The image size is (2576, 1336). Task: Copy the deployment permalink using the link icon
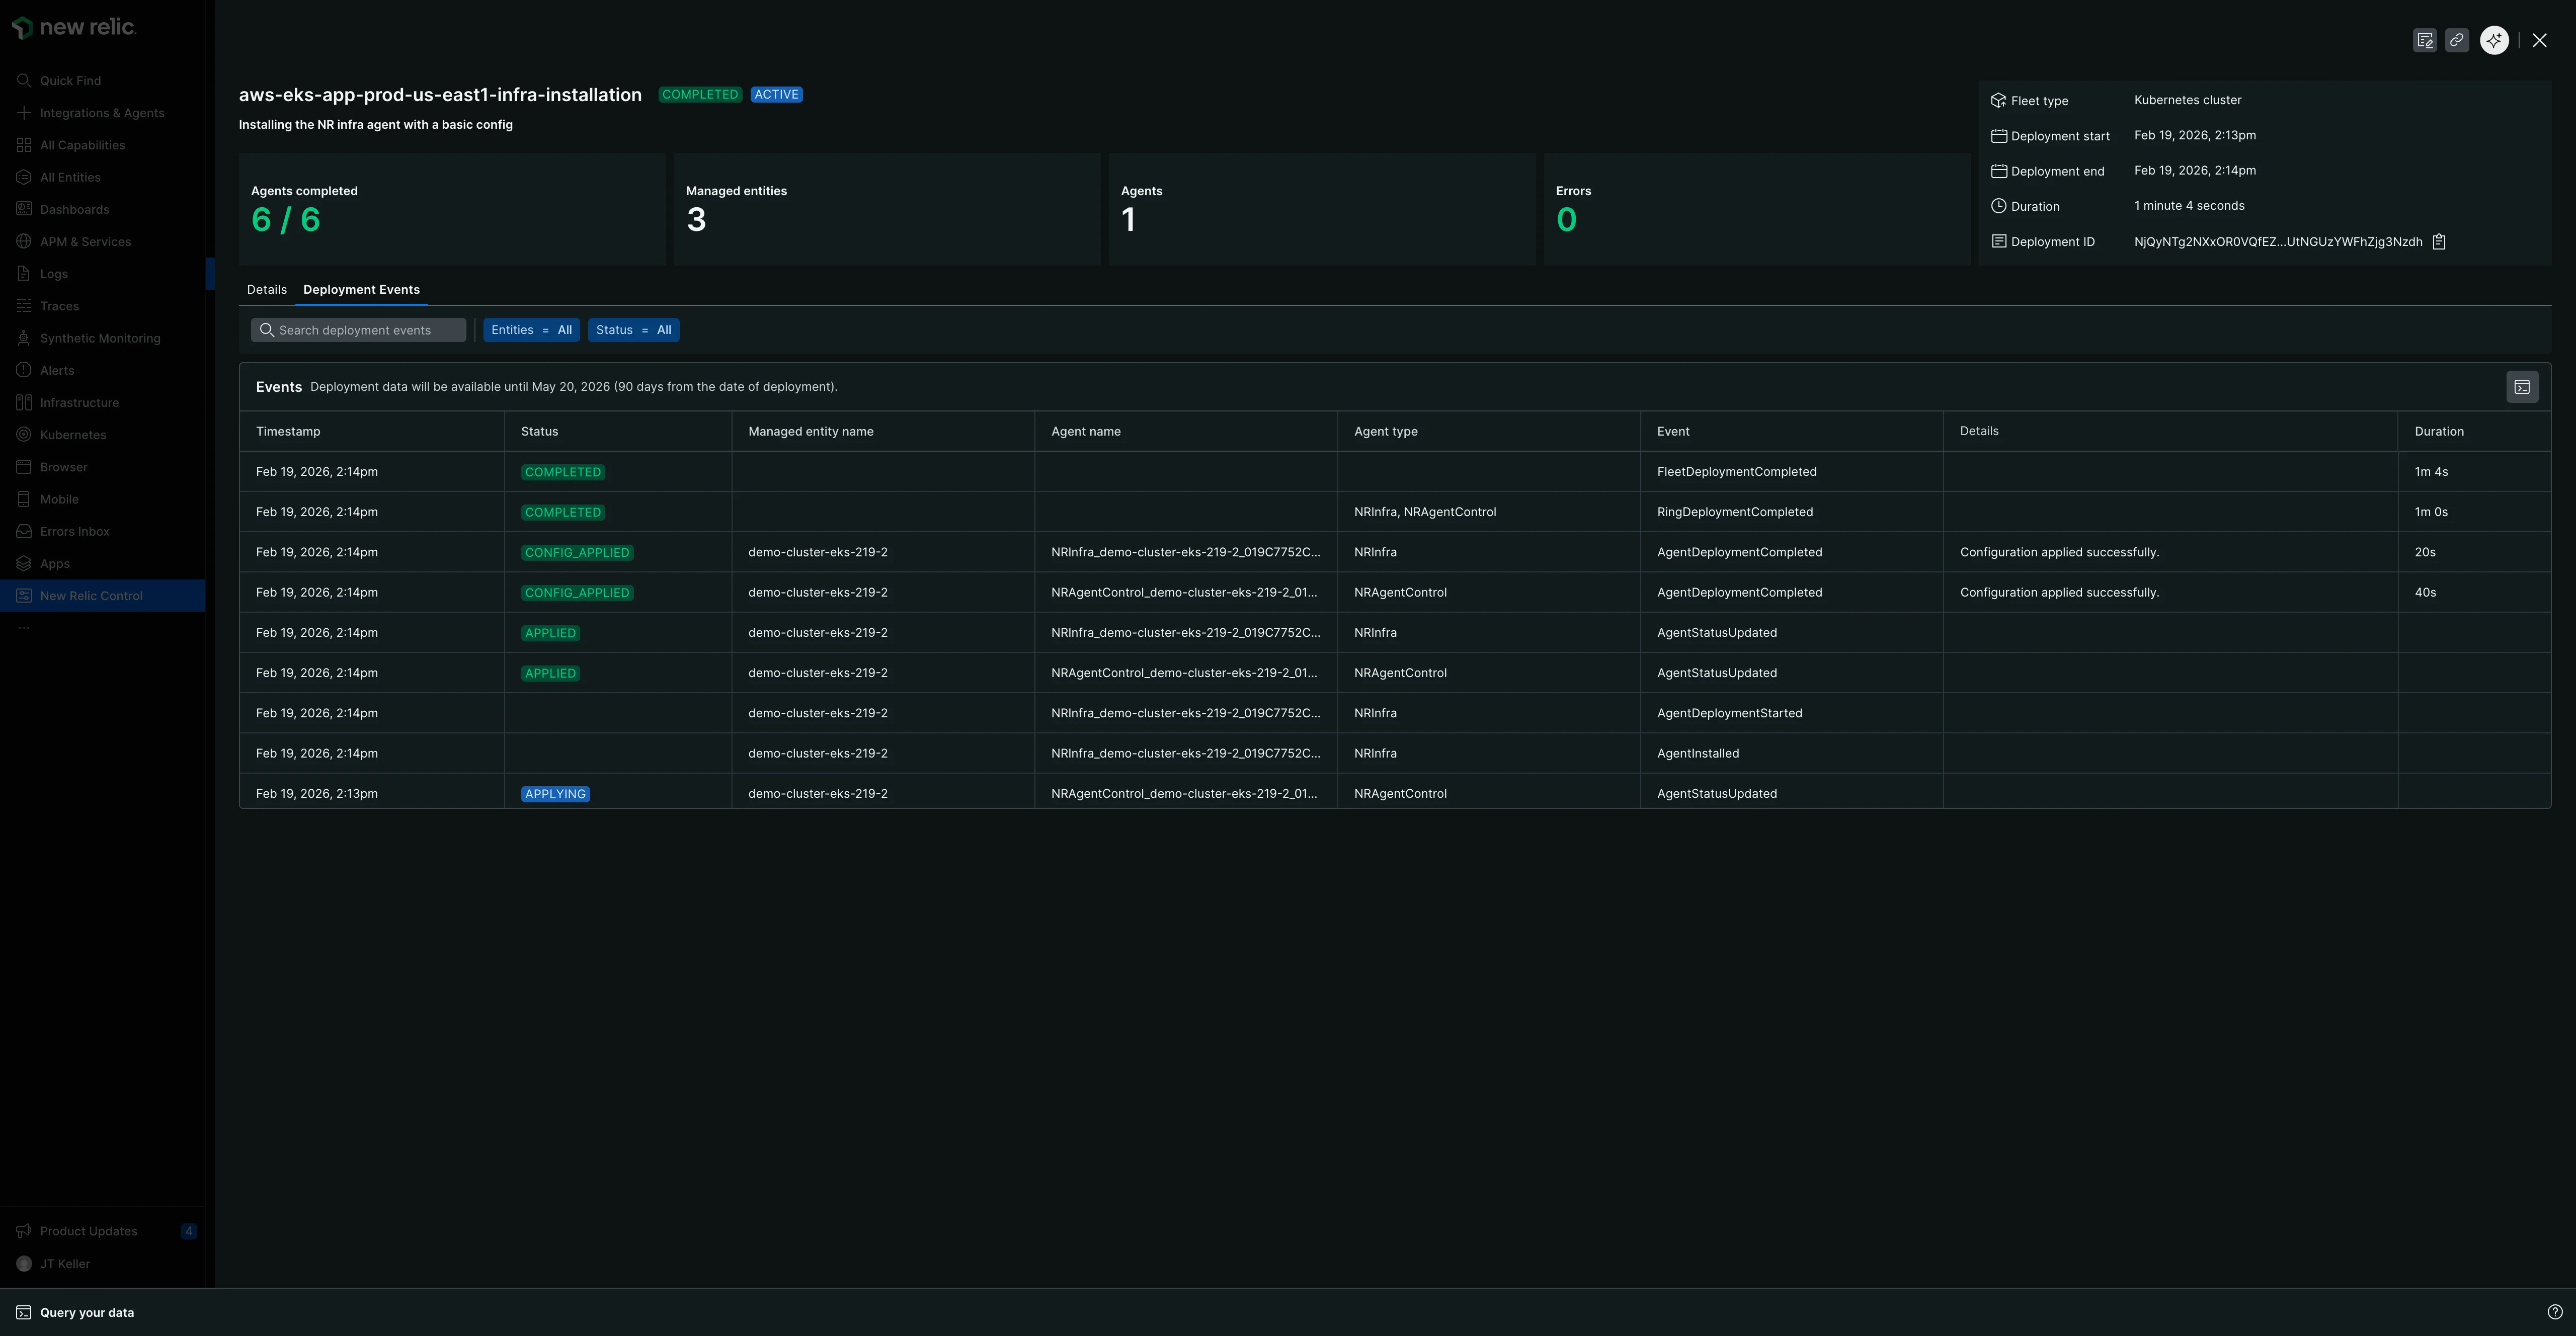pyautogui.click(x=2458, y=40)
